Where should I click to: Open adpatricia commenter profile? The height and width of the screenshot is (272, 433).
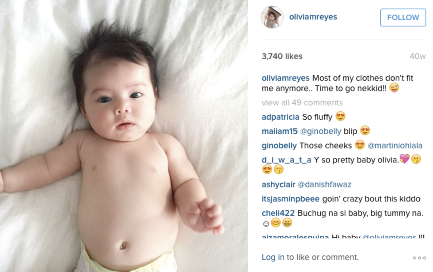click(280, 117)
